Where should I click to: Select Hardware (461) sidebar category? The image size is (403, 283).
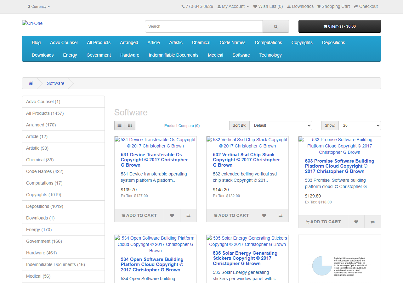tap(63, 253)
